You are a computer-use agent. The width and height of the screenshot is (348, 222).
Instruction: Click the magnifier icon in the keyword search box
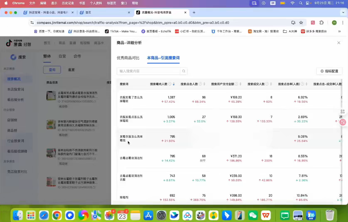184,71
